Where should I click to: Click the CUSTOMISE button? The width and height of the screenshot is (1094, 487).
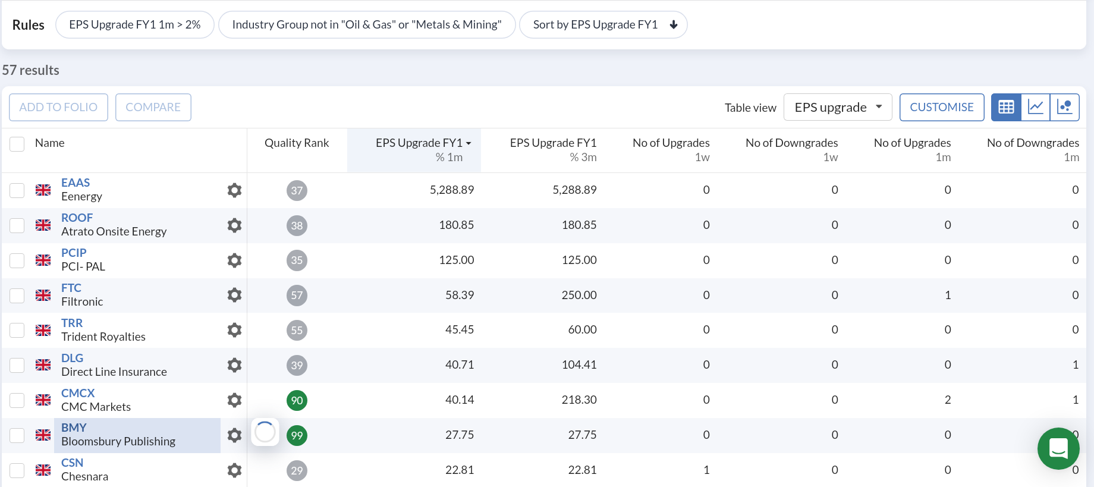click(x=942, y=107)
